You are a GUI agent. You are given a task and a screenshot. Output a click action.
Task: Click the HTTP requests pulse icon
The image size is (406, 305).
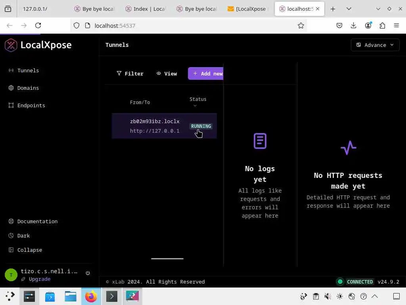[x=348, y=148]
